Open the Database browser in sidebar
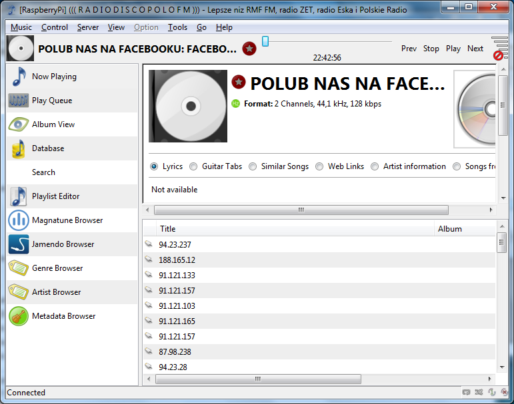The width and height of the screenshot is (514, 404). tap(72, 148)
